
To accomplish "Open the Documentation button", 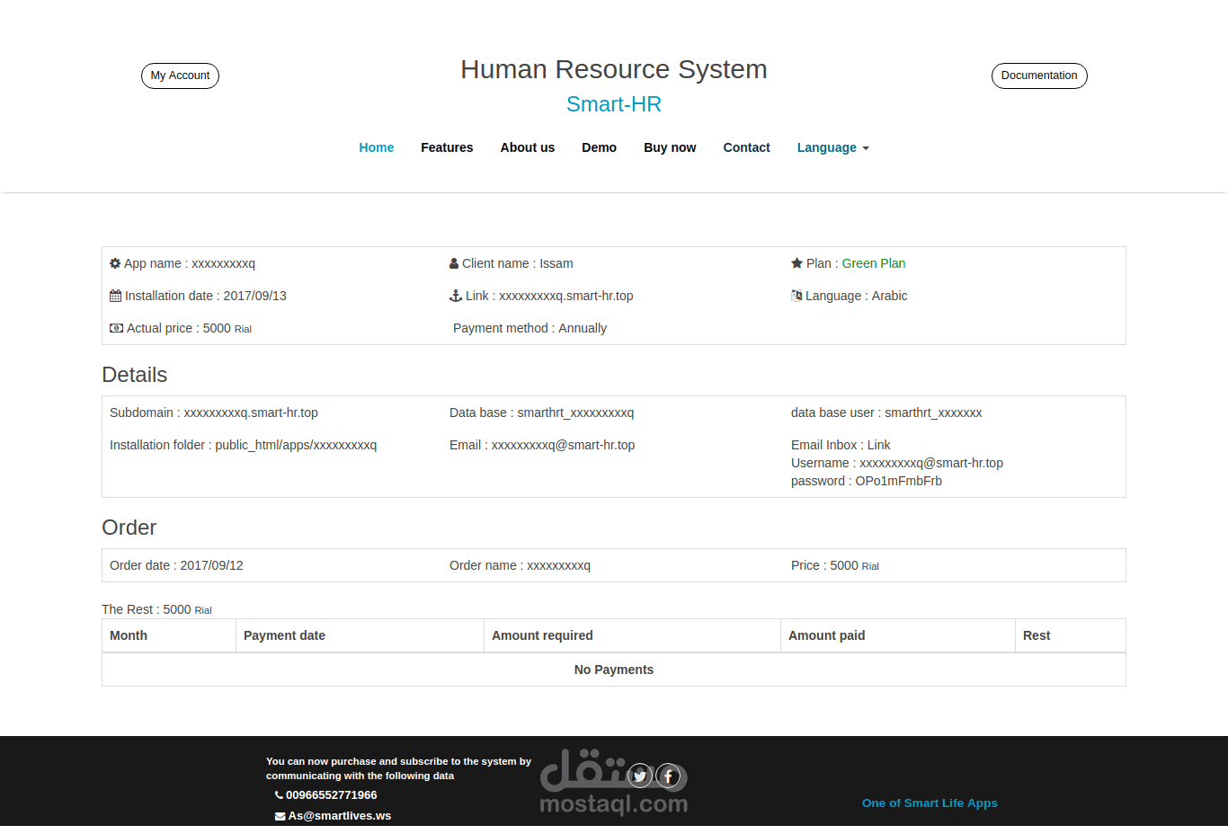I will [1039, 75].
